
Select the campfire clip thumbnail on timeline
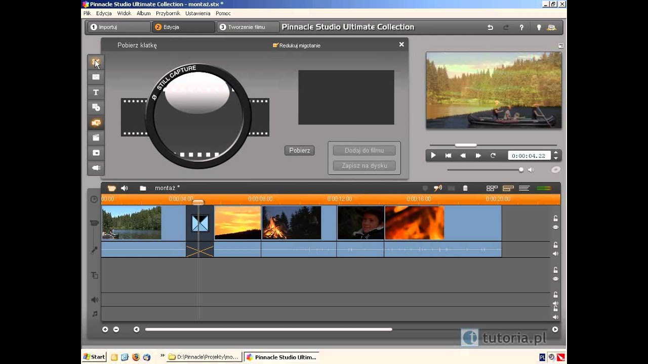click(x=291, y=222)
